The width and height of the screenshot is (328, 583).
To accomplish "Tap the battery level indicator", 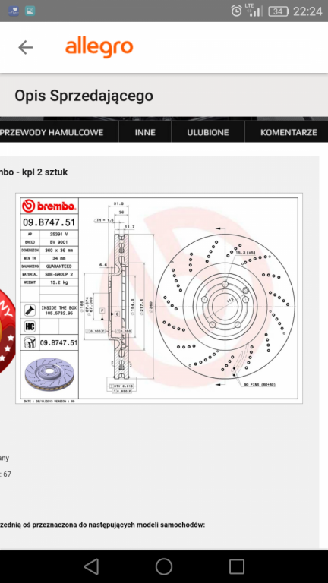I will (x=279, y=11).
